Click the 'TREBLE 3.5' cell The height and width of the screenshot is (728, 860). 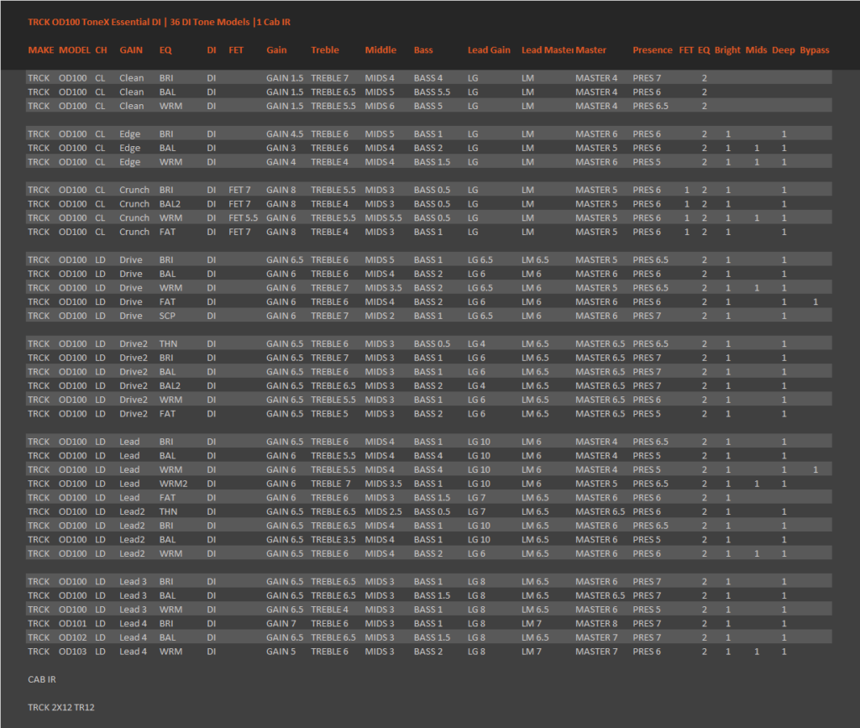coord(333,539)
